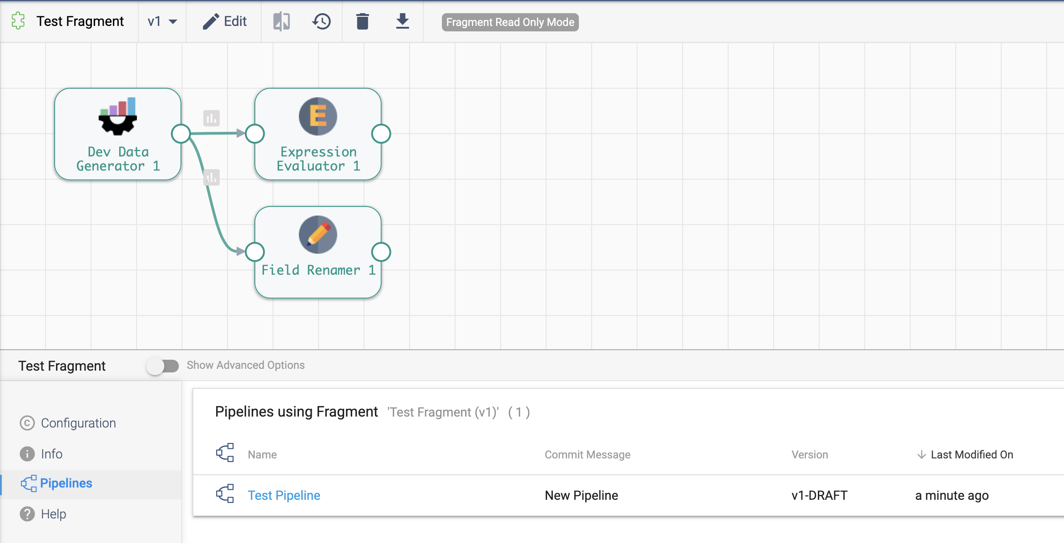The height and width of the screenshot is (543, 1064).
Task: Click the Test Fragment title in toolbar
Action: tap(80, 21)
